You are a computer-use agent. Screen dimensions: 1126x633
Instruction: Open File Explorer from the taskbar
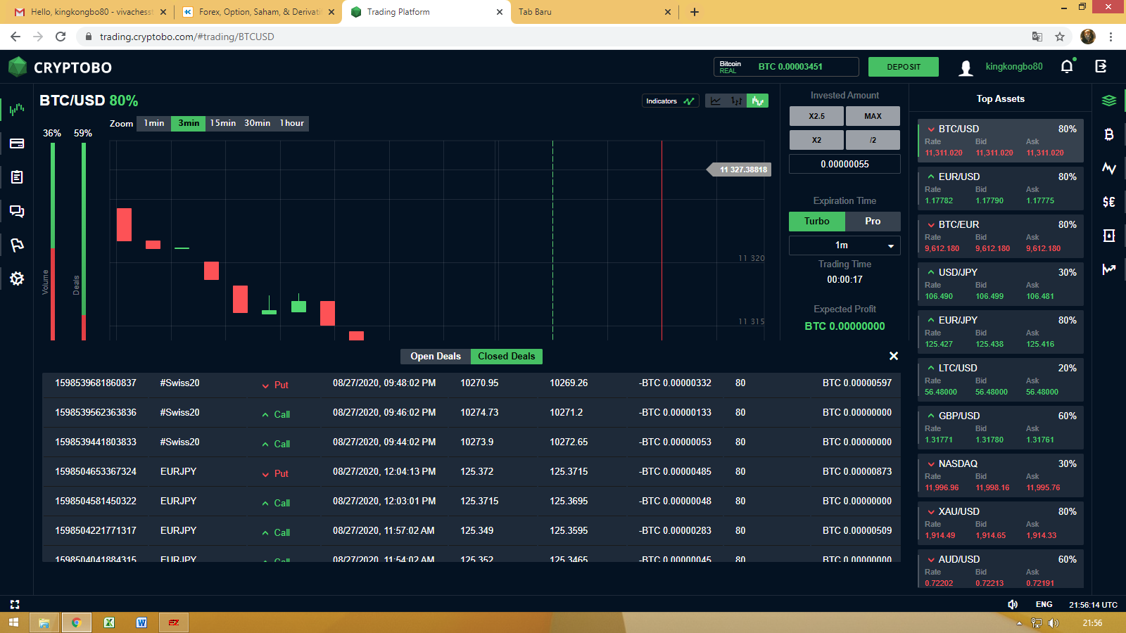click(44, 622)
